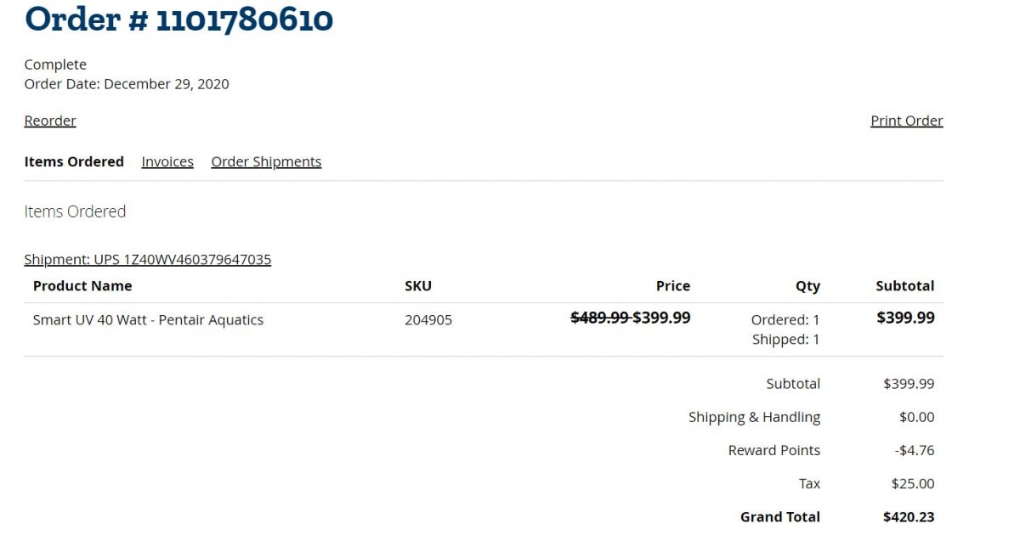The width and height of the screenshot is (1020, 535).
Task: Click the Qty column header
Action: pyautogui.click(x=807, y=286)
